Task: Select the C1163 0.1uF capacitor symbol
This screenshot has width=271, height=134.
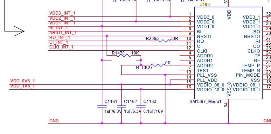Action: pyautogui.click(x=141, y=106)
